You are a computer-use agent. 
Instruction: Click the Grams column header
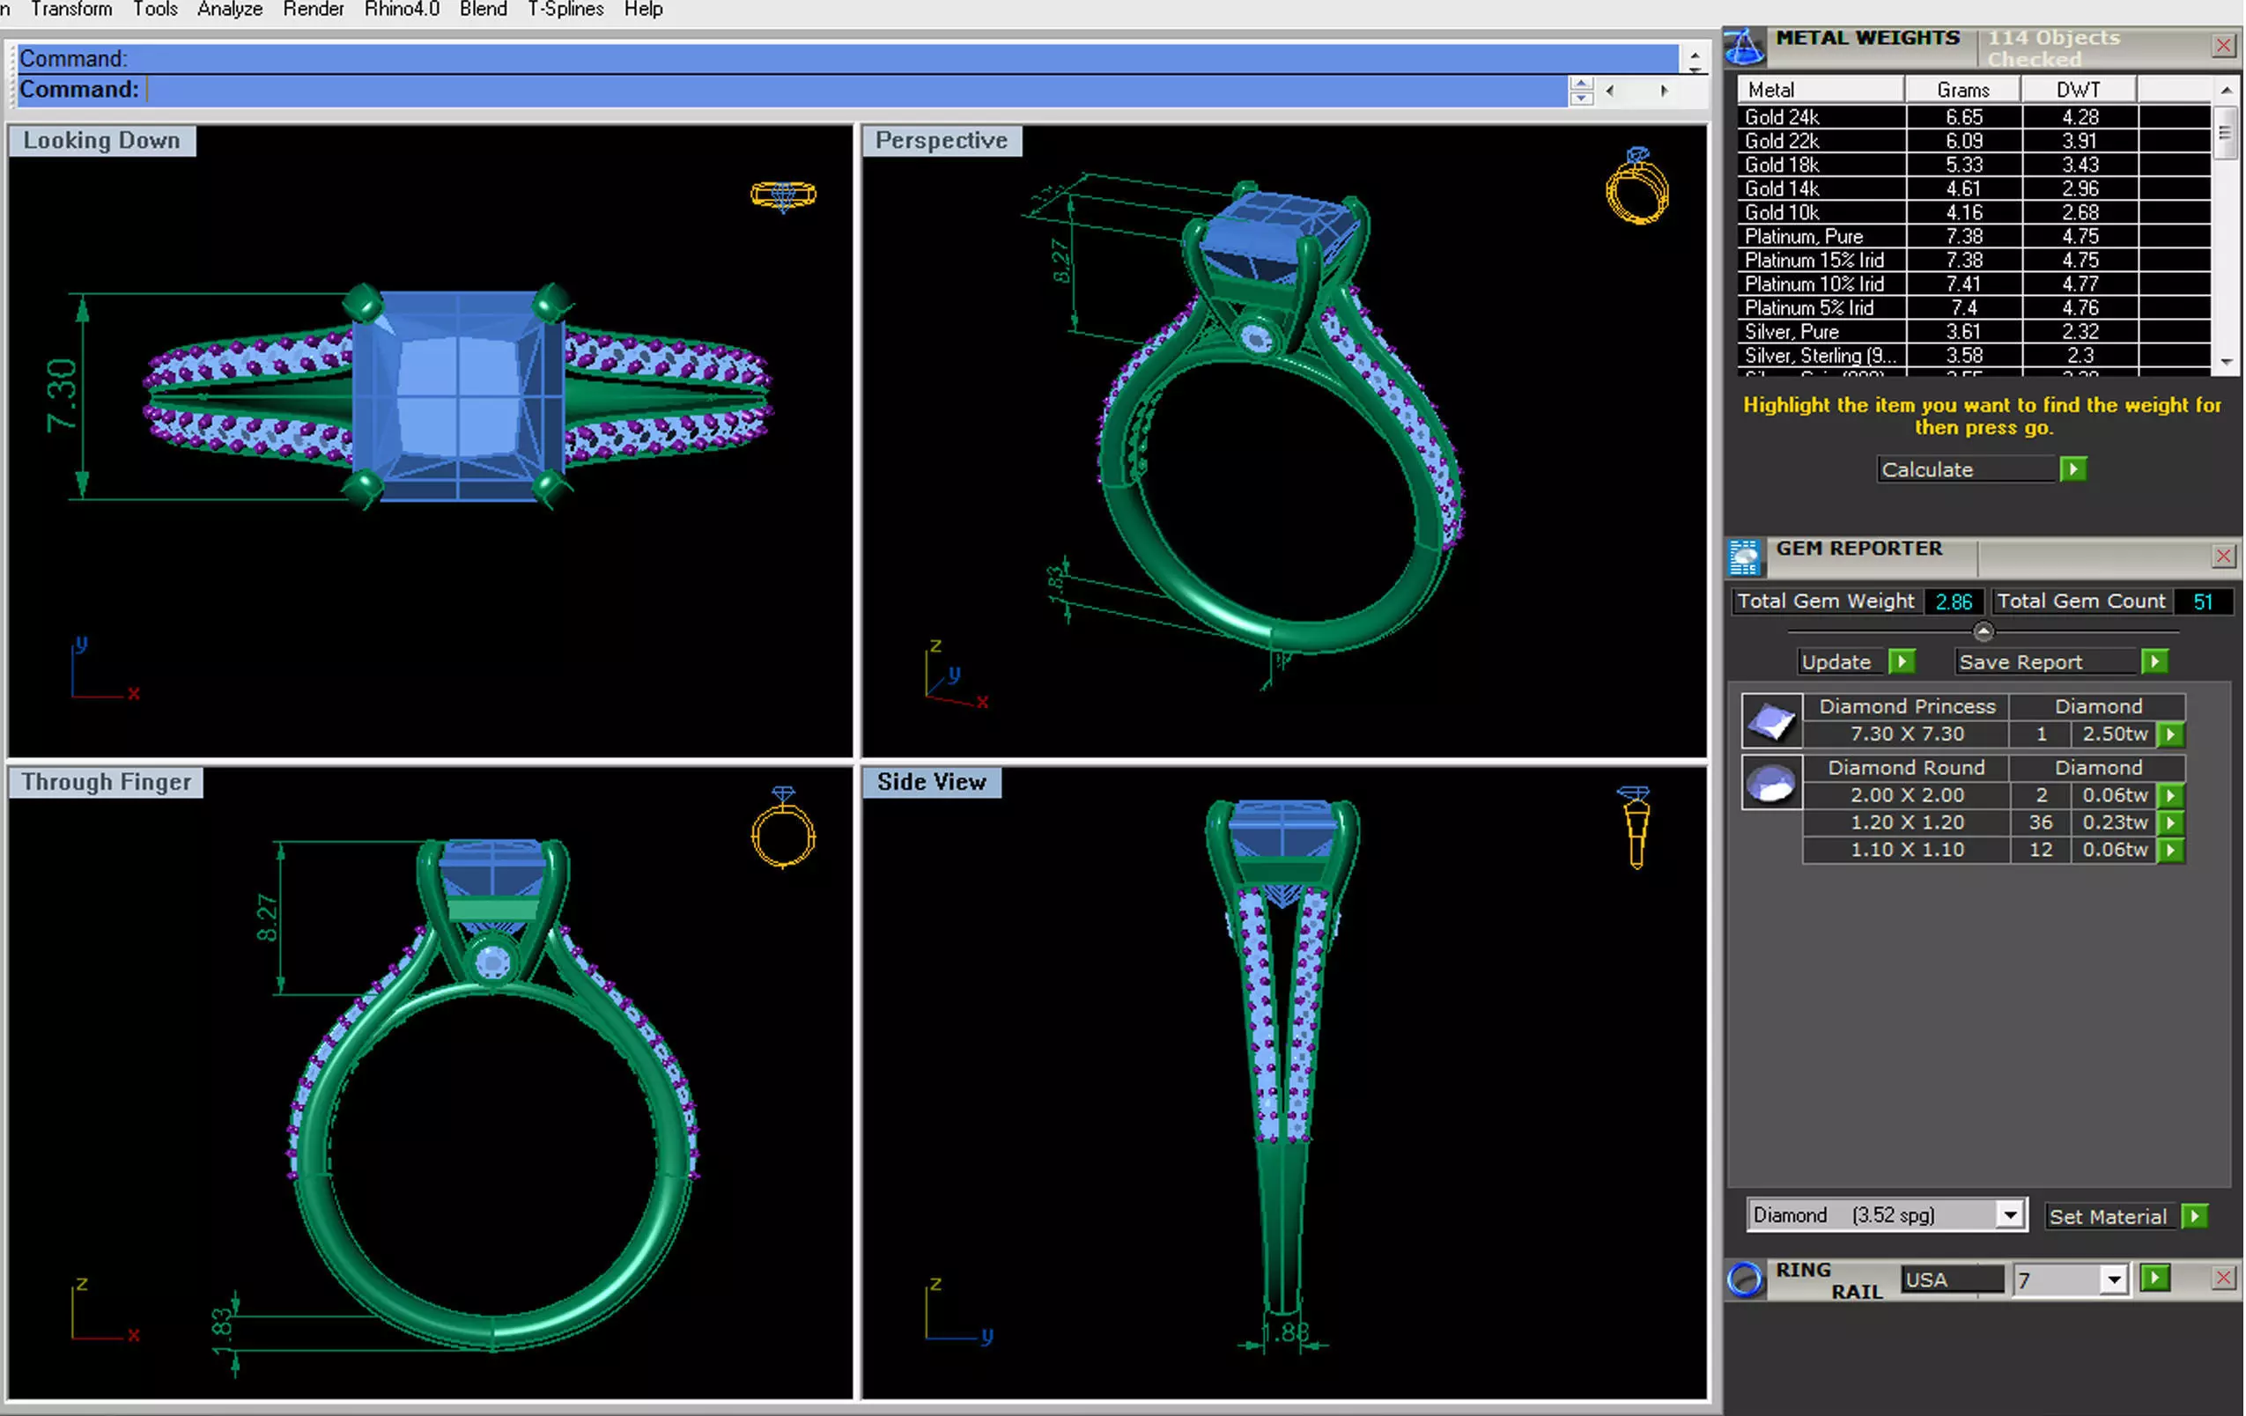point(1962,90)
